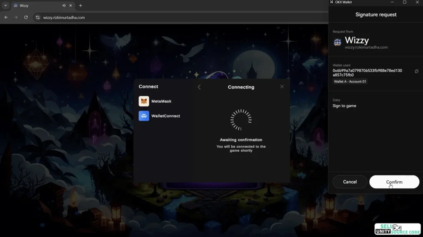Close the Wizzy browser tab
The width and height of the screenshot is (423, 237).
point(71,6)
